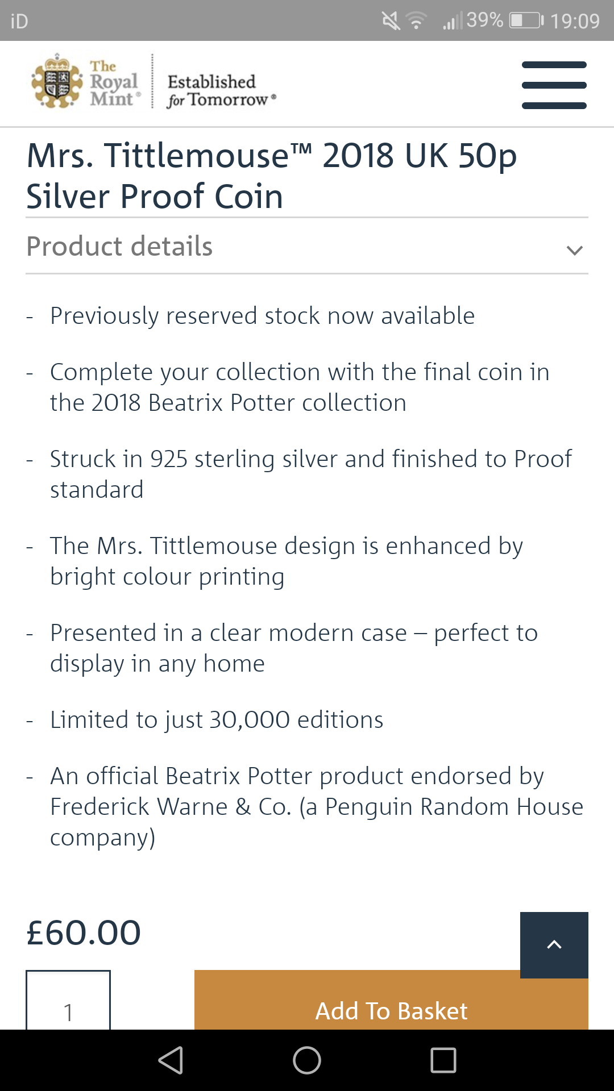
Task: Tap the Mrs. Tittlemouse product title
Action: coord(272,176)
